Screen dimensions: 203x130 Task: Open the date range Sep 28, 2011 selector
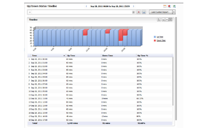110,6
